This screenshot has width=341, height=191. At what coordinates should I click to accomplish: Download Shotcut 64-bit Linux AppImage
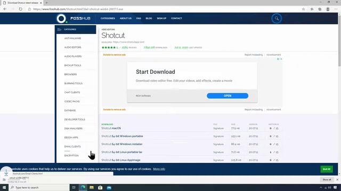tap(121, 160)
